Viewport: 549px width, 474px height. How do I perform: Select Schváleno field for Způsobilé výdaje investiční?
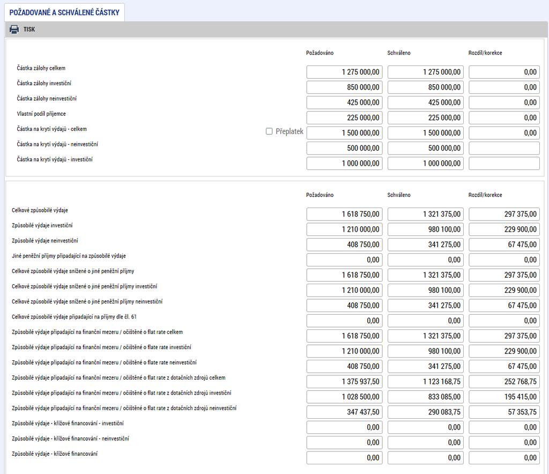click(x=425, y=229)
